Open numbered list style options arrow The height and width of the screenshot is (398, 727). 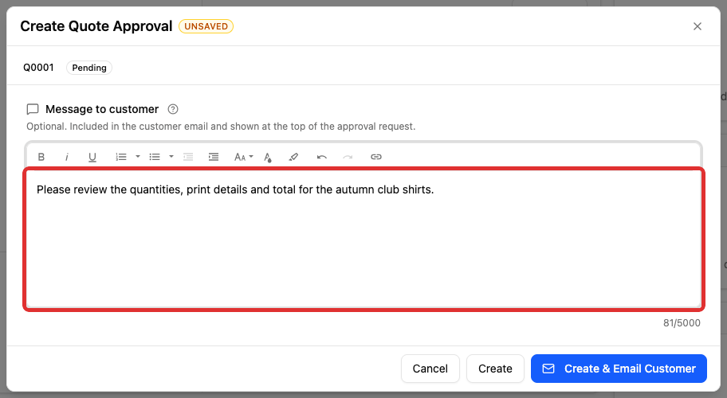coord(138,157)
